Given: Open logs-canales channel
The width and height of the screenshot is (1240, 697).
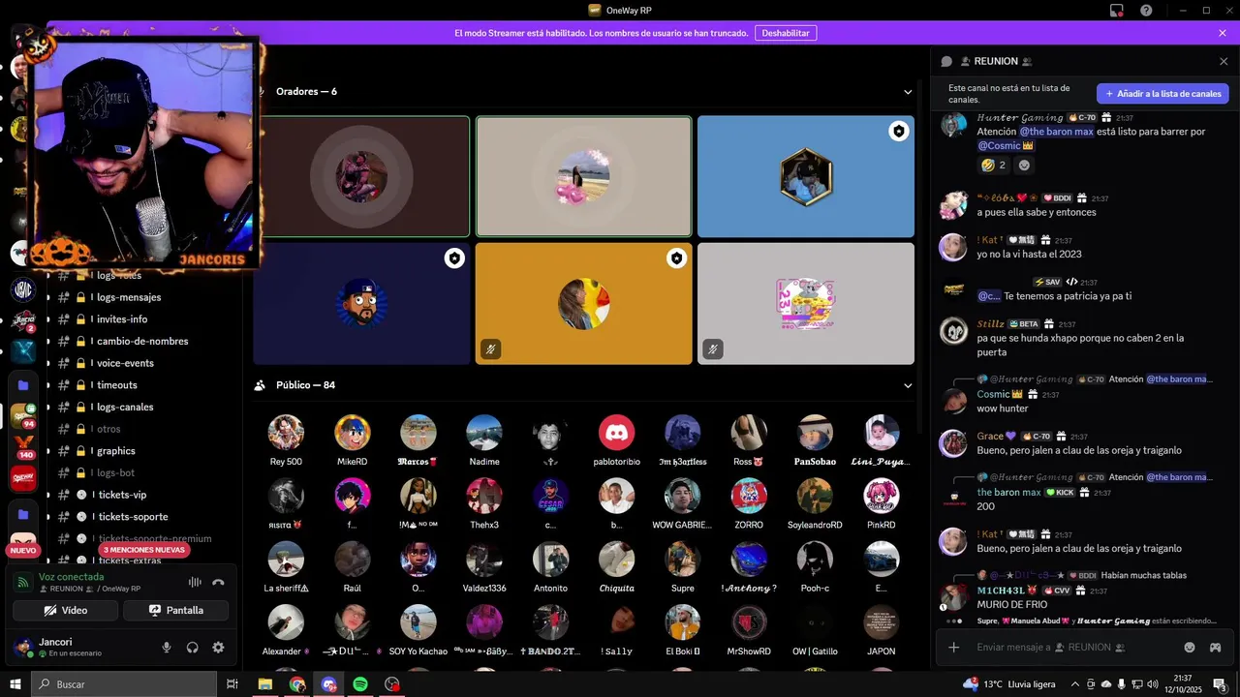Looking at the screenshot, I should coord(126,407).
